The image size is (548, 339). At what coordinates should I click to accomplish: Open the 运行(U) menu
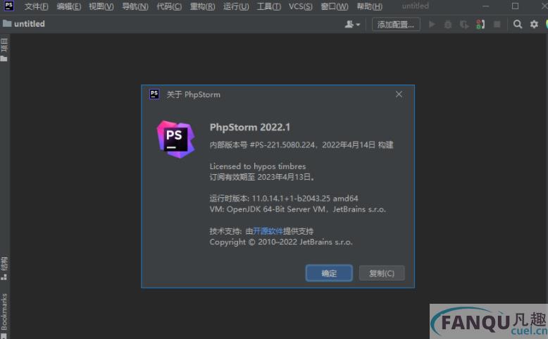[x=236, y=6]
